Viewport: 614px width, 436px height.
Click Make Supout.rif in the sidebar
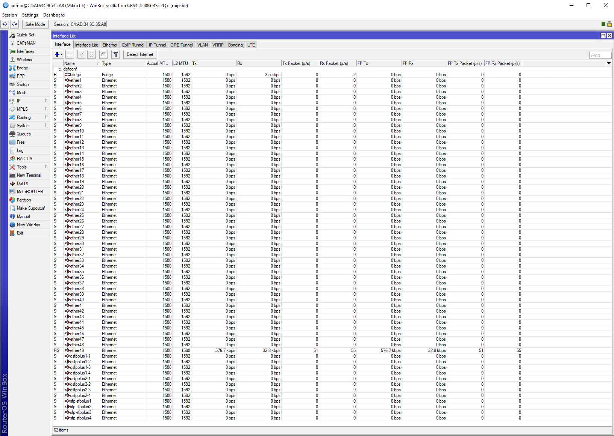pos(29,208)
